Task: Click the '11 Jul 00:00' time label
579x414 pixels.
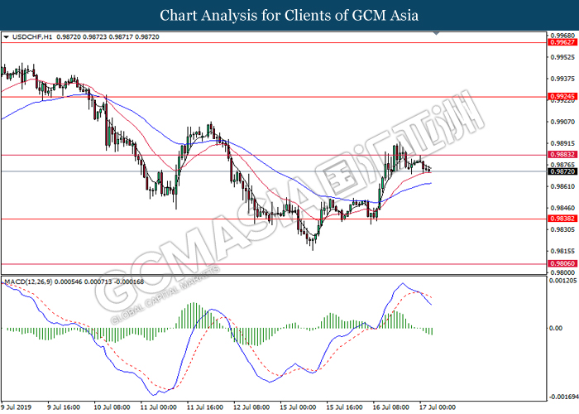Action: pyautogui.click(x=159, y=407)
